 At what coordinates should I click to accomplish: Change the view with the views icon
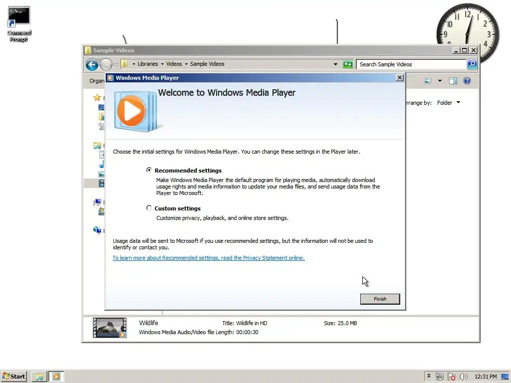428,81
